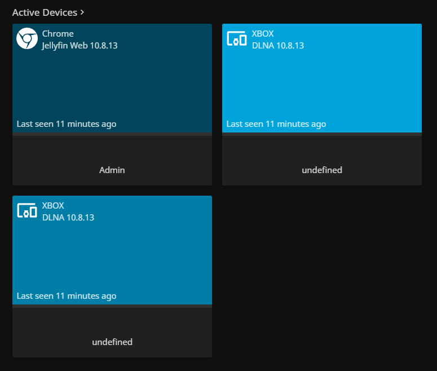Open the Active Devices heading link
The width and height of the screenshot is (437, 371).
click(x=45, y=12)
